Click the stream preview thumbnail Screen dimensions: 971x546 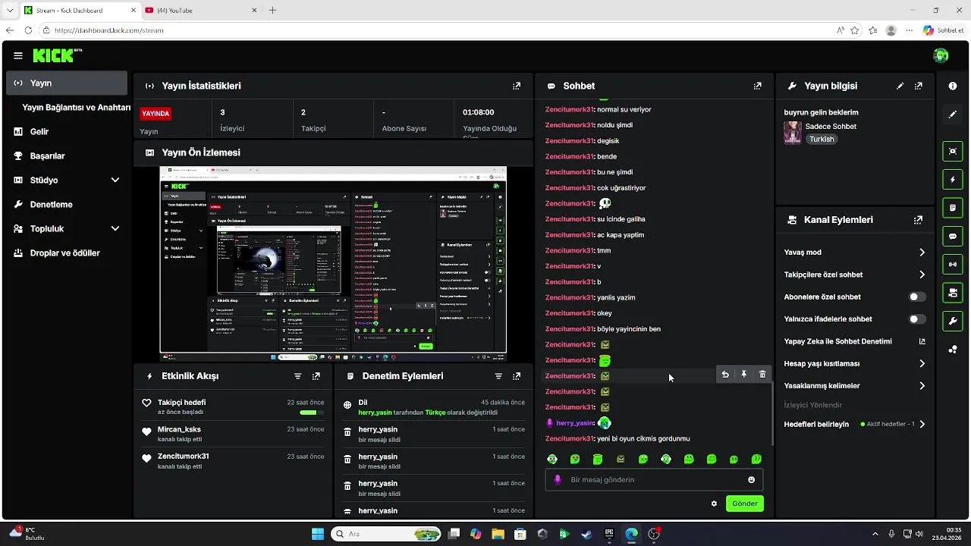click(x=333, y=264)
